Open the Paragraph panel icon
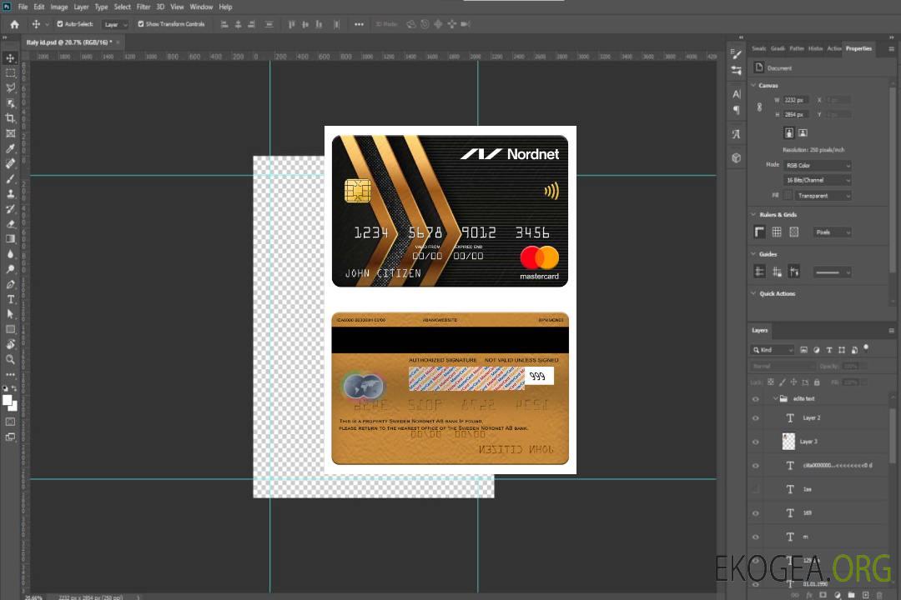This screenshot has width=901, height=600. (x=736, y=110)
